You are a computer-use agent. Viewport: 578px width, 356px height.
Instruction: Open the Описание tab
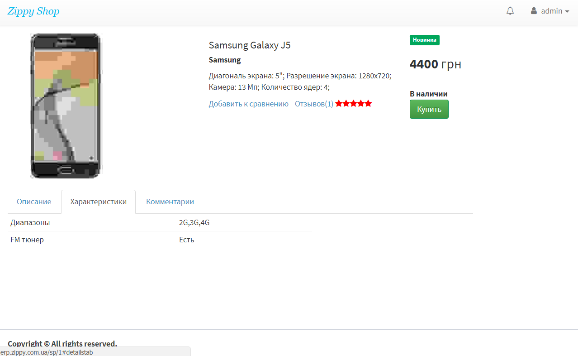click(34, 202)
